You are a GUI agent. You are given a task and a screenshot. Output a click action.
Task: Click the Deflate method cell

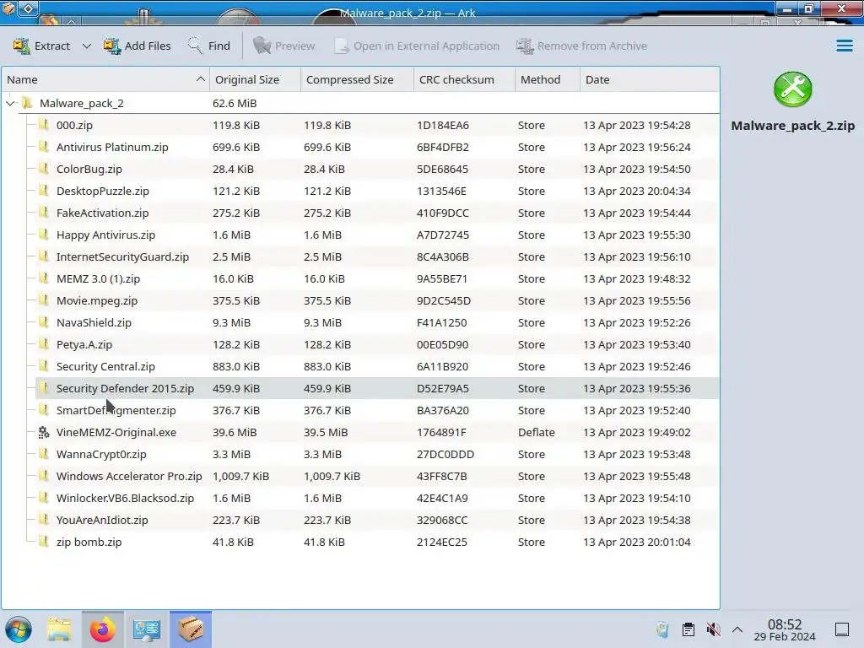click(x=536, y=433)
